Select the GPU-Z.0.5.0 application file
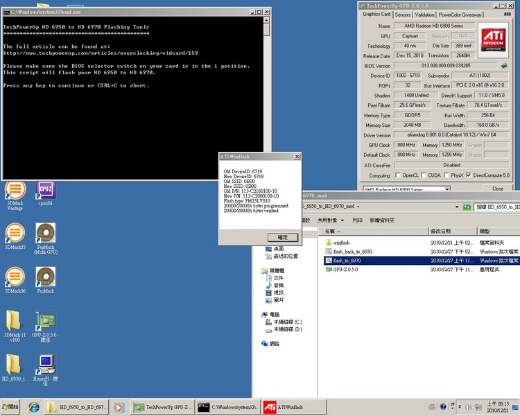 (345, 270)
